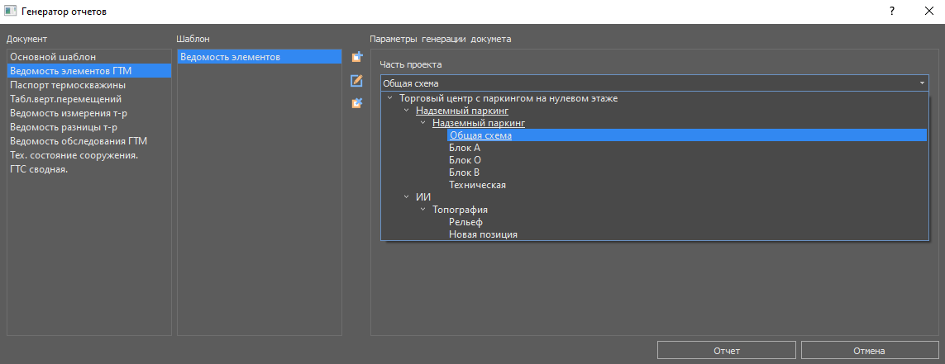Select Новая позиция in the tree

[483, 234]
